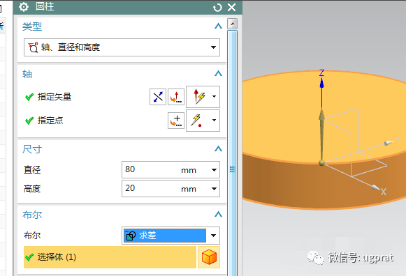Click the Reset dialog arrow icon
This screenshot has height=276, width=406.
coord(217,8)
